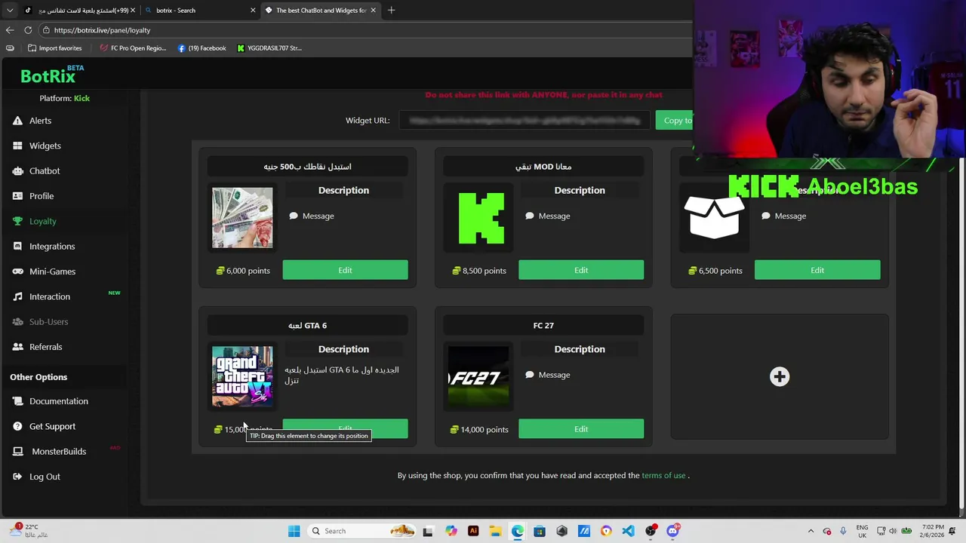This screenshot has height=543, width=966.
Task: Open Discord from the taskbar
Action: [672, 531]
